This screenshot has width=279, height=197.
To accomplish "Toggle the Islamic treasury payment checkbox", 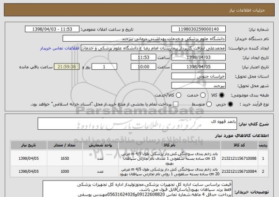I will tap(176, 104).
